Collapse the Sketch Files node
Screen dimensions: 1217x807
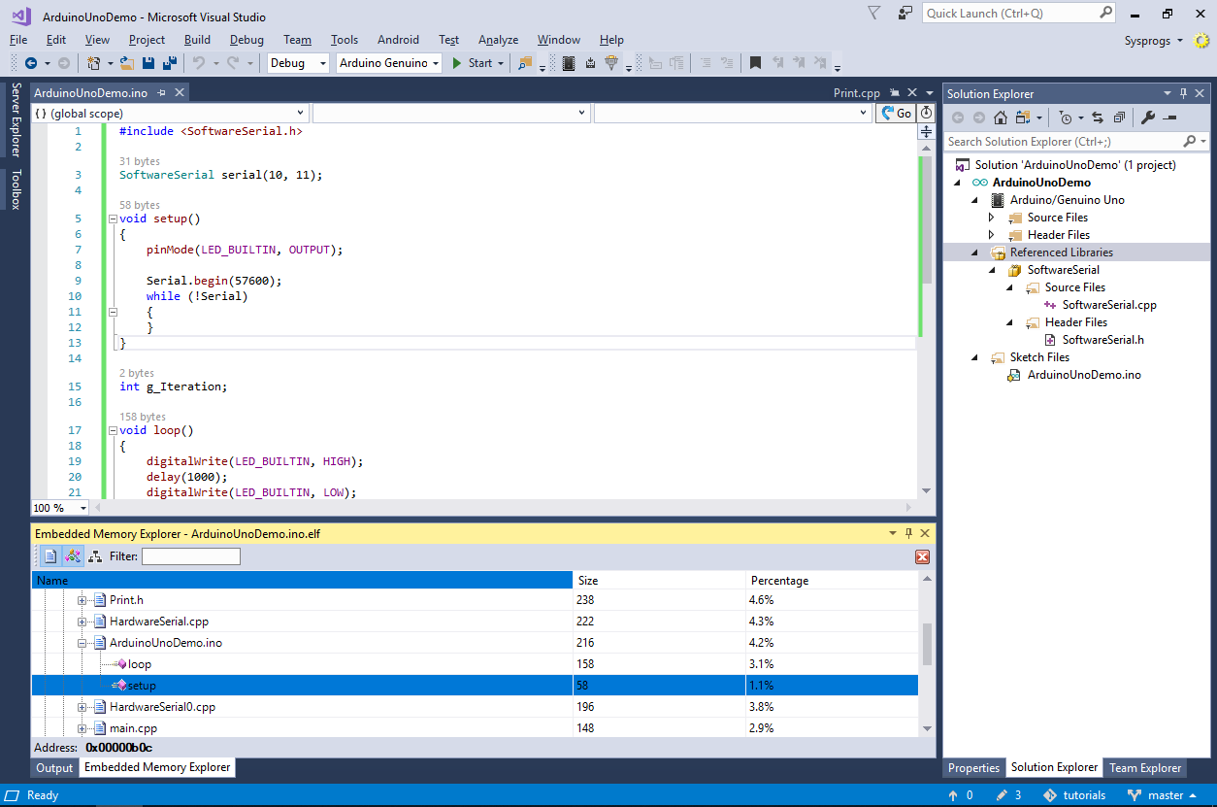click(x=975, y=357)
